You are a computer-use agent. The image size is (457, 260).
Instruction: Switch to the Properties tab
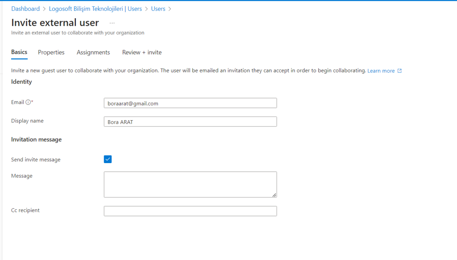(x=51, y=52)
